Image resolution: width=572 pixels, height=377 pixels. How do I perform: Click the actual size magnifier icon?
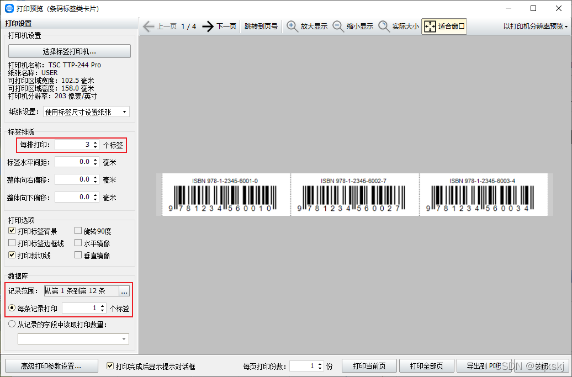click(384, 26)
